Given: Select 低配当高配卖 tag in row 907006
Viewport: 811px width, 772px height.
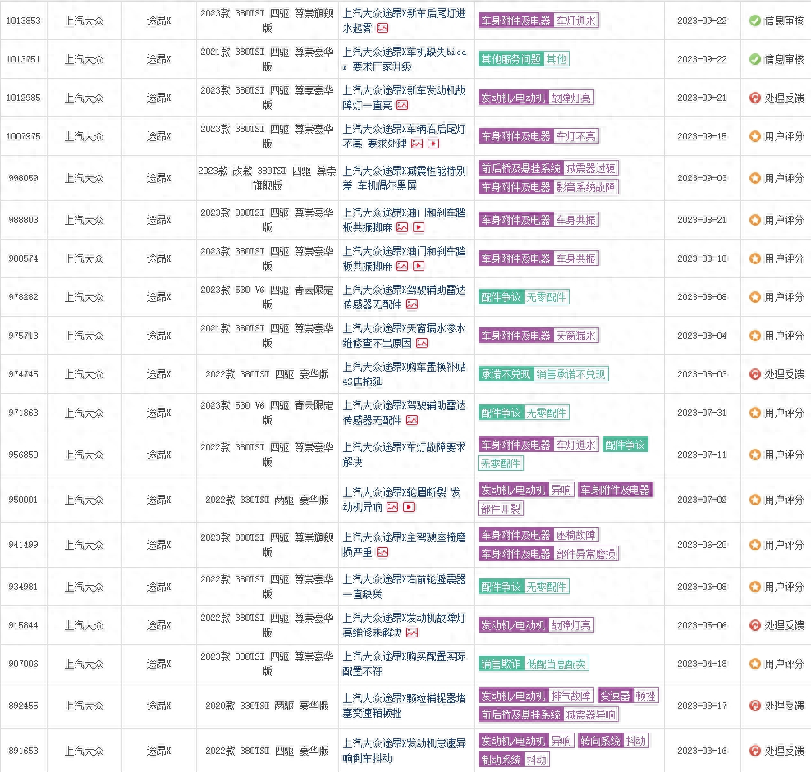Looking at the screenshot, I should tap(556, 664).
